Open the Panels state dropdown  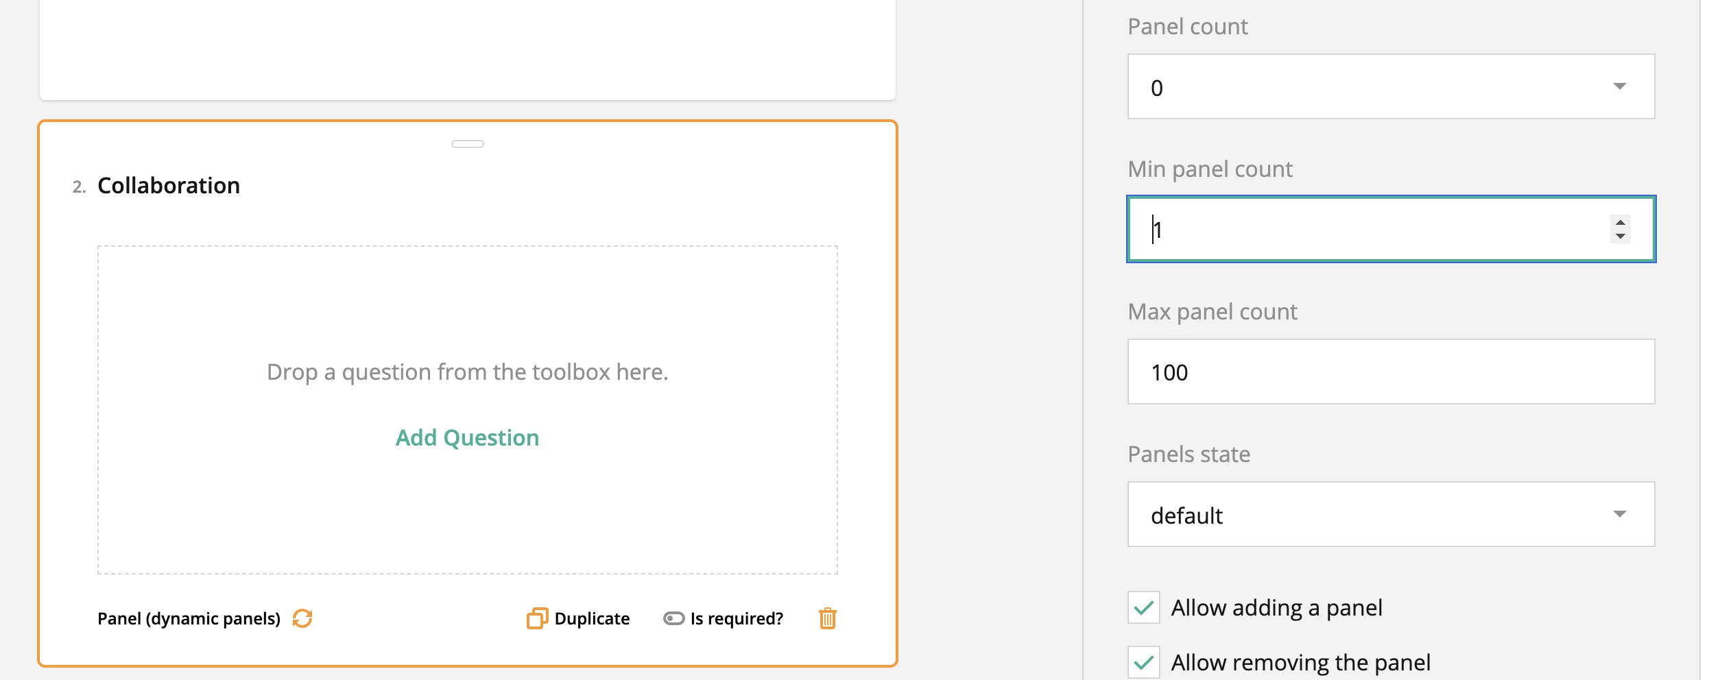(x=1391, y=514)
